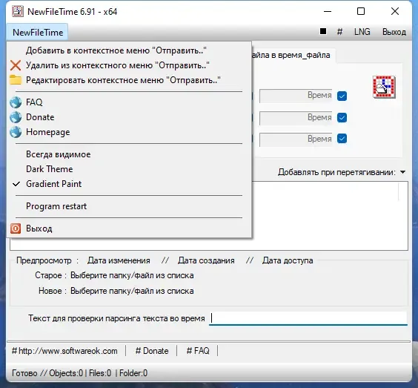This screenshot has height=388, width=418.
Task: Click the red power icon beside "Выход" in menu
Action: tap(16, 228)
